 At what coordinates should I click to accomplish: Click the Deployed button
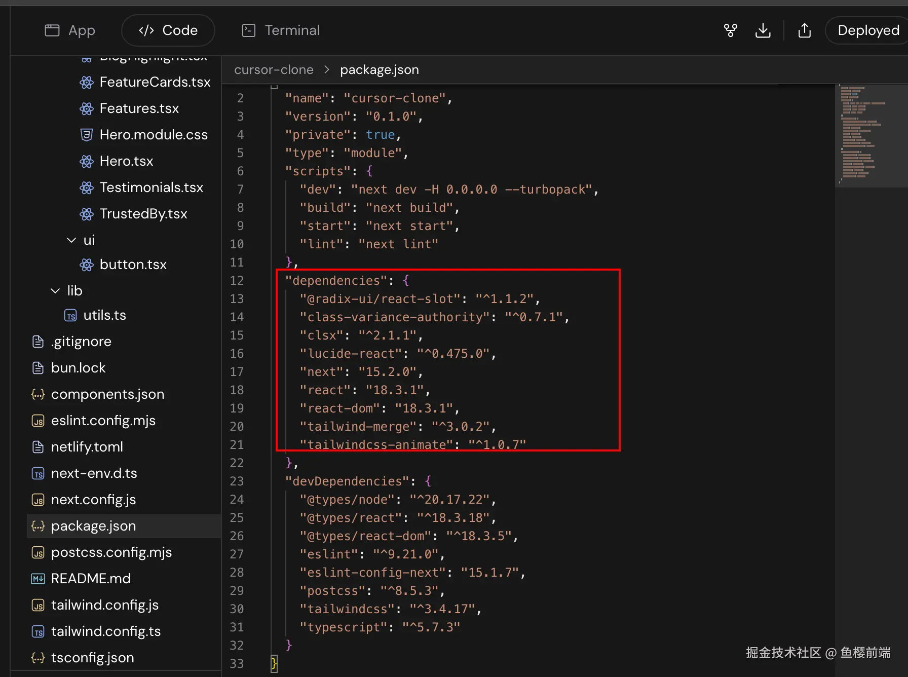pyautogui.click(x=868, y=30)
